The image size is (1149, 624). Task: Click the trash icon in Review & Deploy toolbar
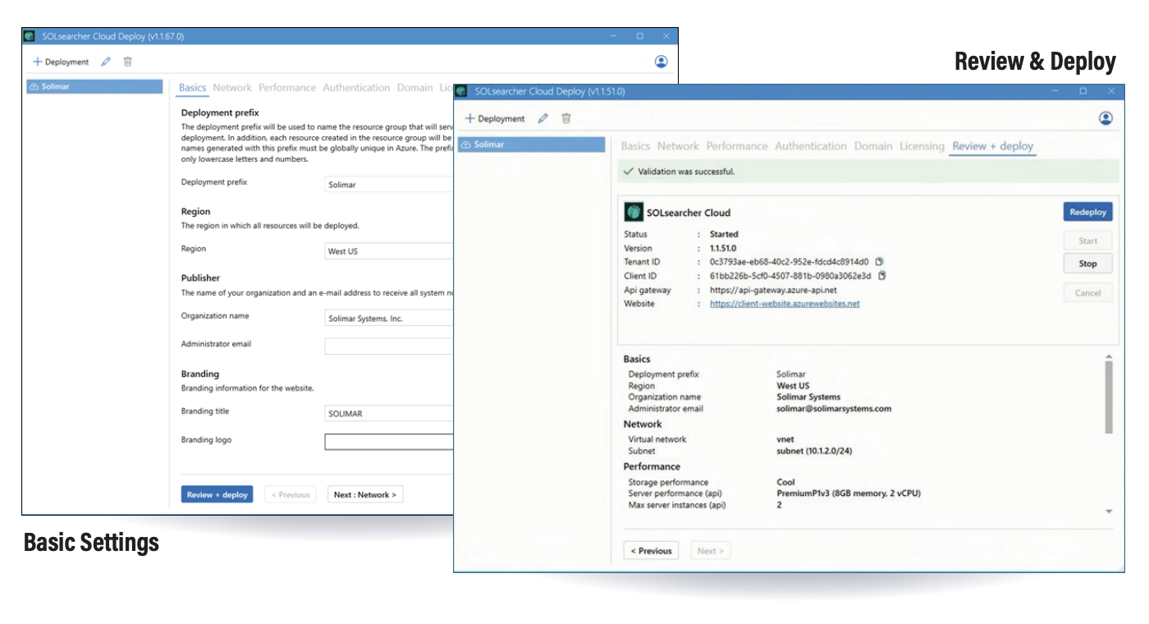pos(565,118)
